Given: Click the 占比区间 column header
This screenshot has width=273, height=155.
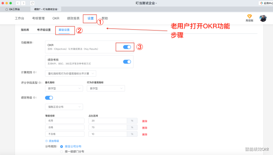Looking at the screenshot, I should 93,116.
